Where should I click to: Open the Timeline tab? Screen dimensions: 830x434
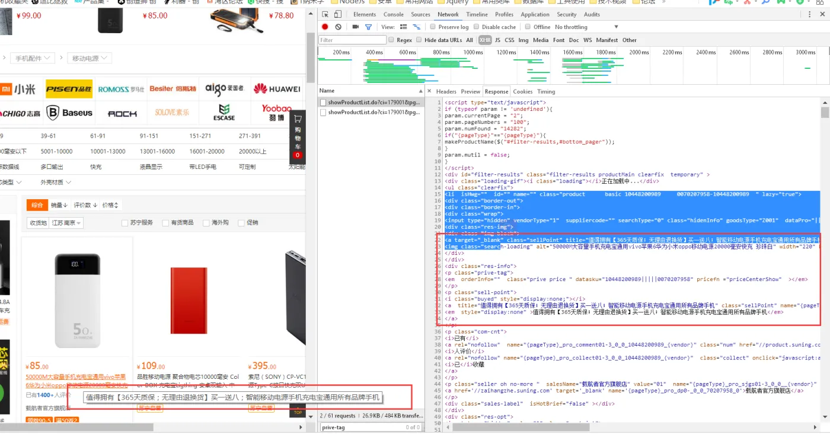click(x=477, y=14)
